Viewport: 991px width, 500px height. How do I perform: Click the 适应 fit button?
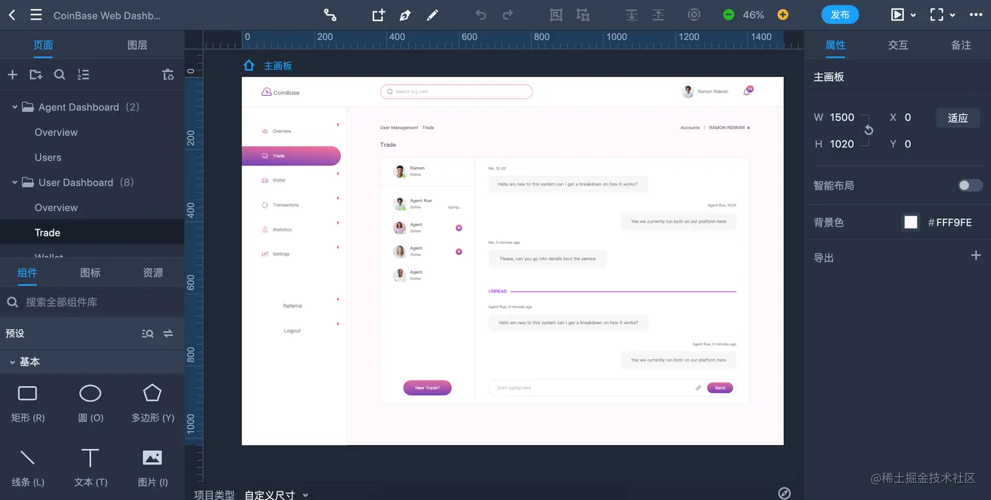point(958,118)
